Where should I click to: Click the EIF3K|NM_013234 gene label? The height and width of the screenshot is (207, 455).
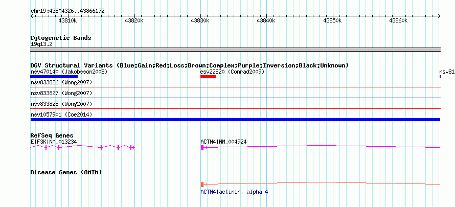click(54, 142)
